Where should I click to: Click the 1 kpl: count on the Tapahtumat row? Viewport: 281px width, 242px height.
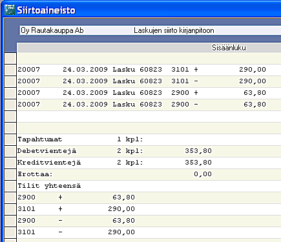[130, 139]
